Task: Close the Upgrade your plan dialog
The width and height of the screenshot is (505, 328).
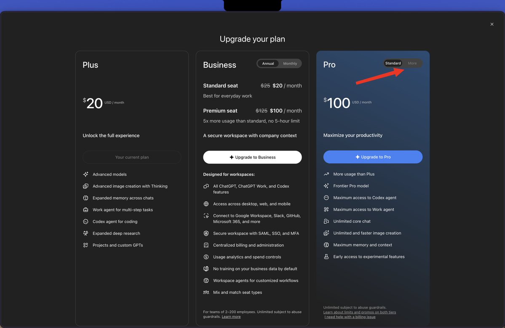Action: coord(492,24)
